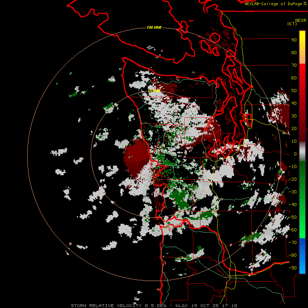Click the "17:10" timestamp
Image resolution: width=308 pixels, height=308 pixels.
230,306
